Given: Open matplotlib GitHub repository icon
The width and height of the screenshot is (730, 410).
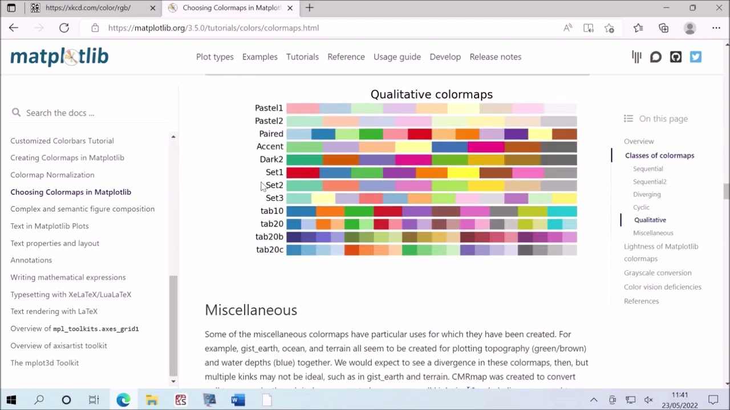Looking at the screenshot, I should pos(676,56).
